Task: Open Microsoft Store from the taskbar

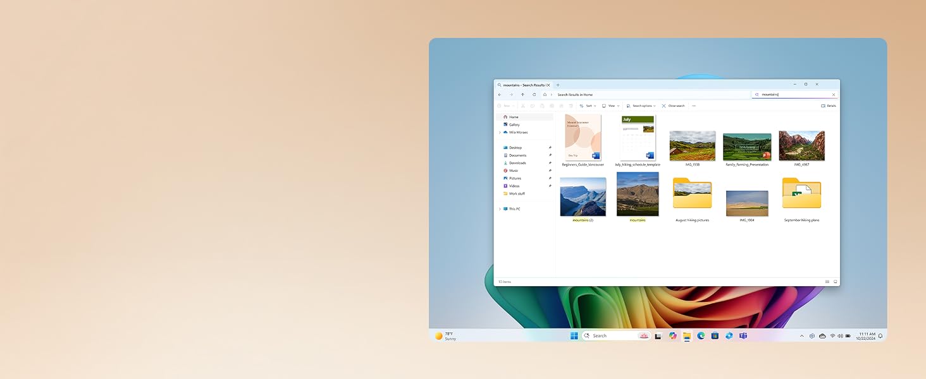Action: point(715,336)
